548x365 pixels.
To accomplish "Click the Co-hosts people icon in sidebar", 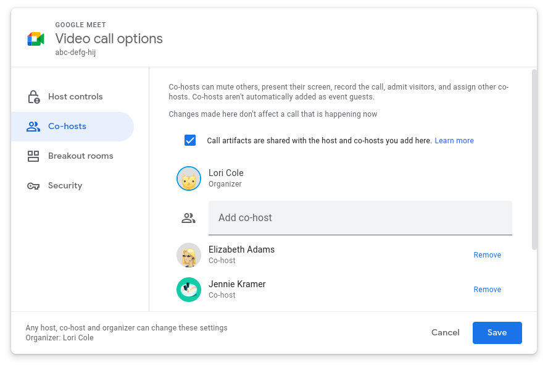I will coord(33,127).
